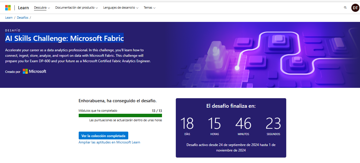
Task: Click the 15 HORAS countdown value
Action: [x=214, y=126]
